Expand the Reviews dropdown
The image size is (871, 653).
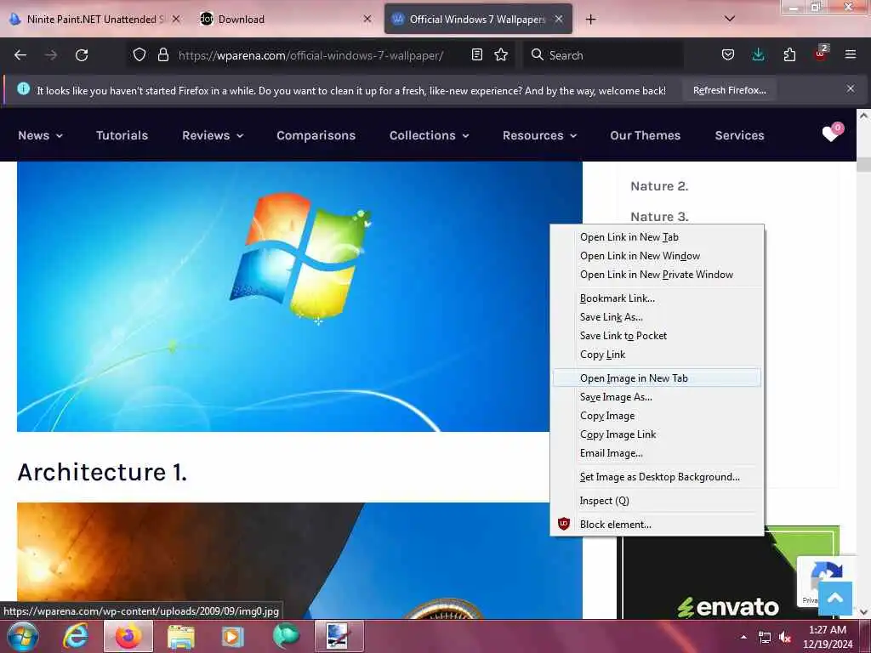tap(213, 135)
